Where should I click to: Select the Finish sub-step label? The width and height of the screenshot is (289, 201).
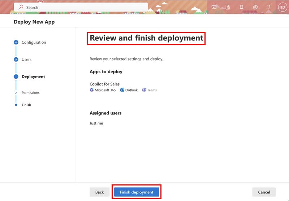click(x=26, y=105)
